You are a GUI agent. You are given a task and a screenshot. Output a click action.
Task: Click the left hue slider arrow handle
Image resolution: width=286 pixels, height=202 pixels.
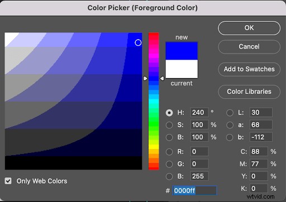pos(145,79)
